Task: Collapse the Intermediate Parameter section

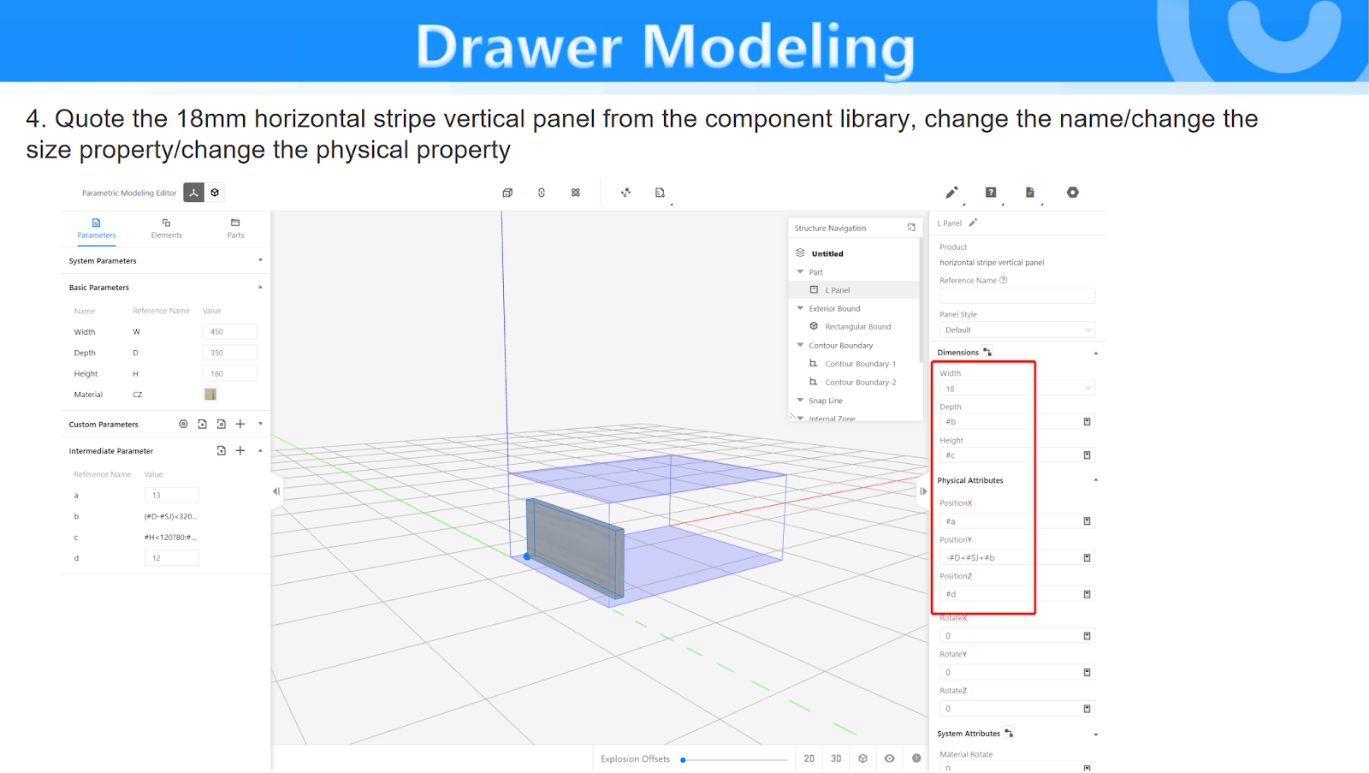Action: click(260, 450)
